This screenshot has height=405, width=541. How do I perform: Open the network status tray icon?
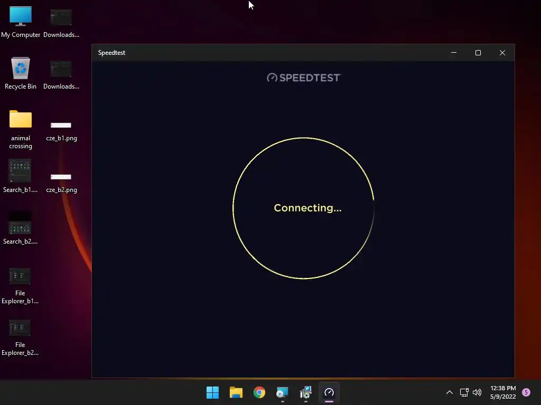click(x=464, y=392)
